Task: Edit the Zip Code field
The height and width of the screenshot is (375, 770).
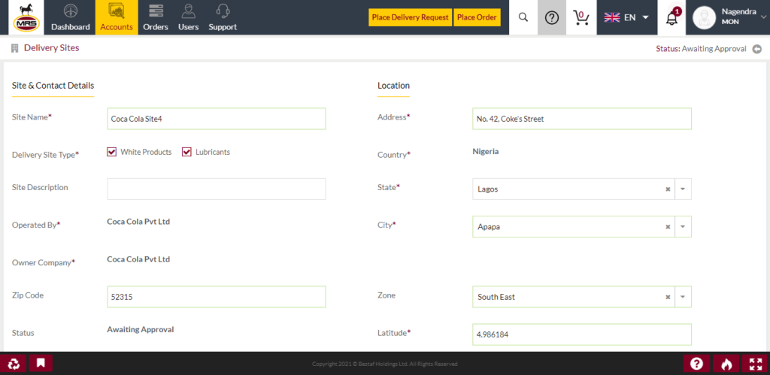Action: (x=217, y=297)
